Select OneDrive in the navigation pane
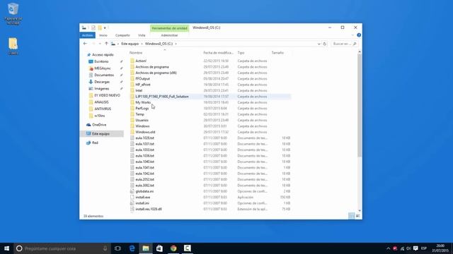This screenshot has width=453, height=254. tap(99, 125)
